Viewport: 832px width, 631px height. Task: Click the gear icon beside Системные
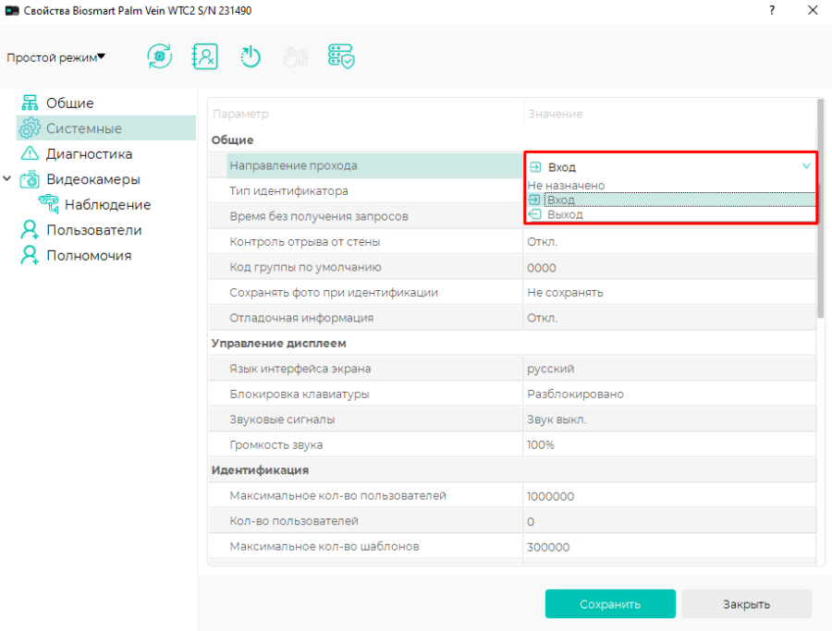30,128
